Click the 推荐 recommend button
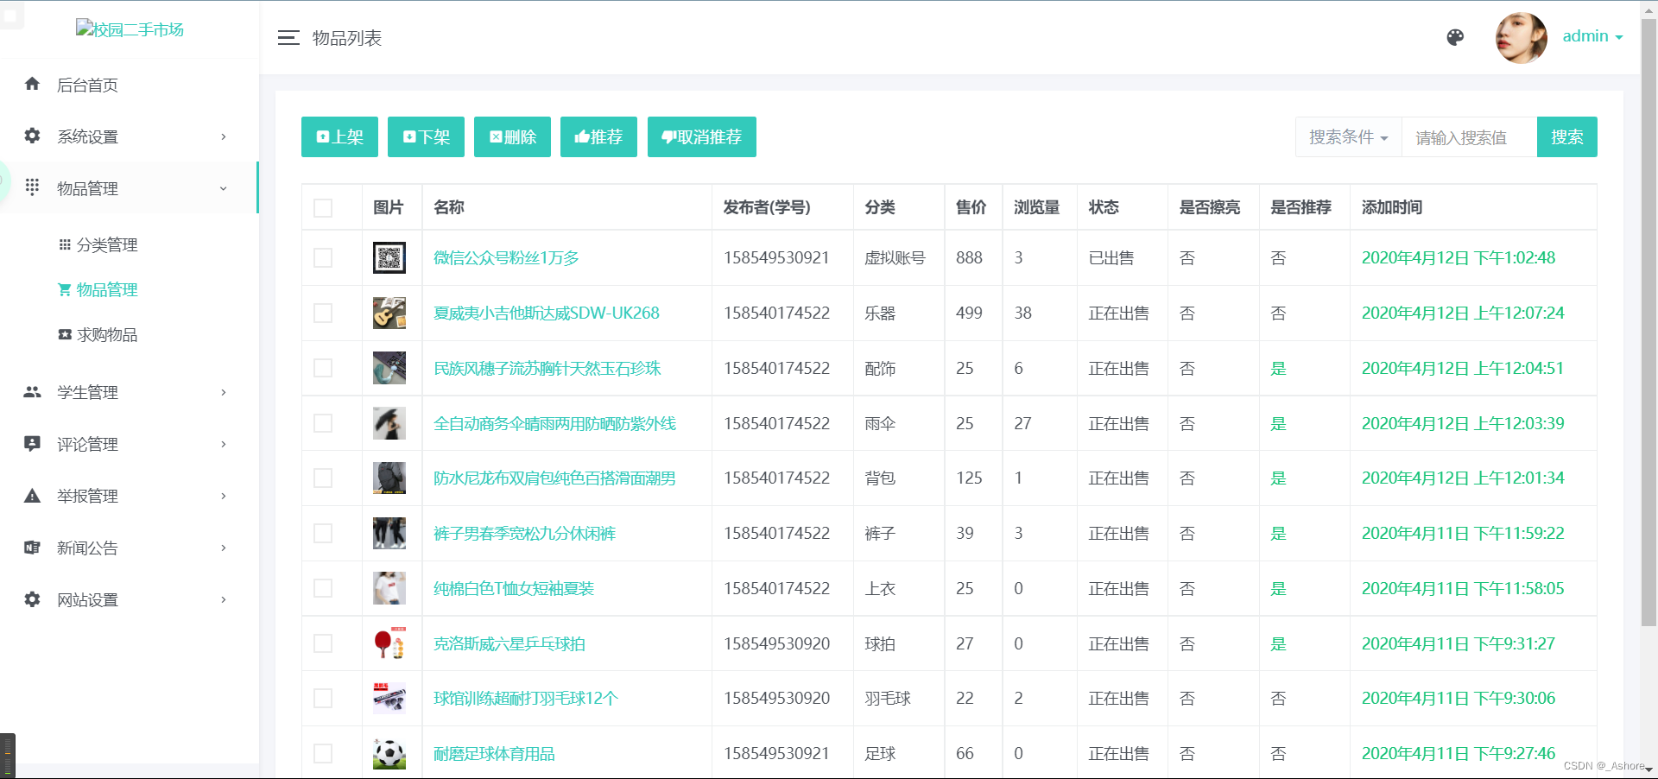Viewport: 1658px width, 779px height. [598, 136]
